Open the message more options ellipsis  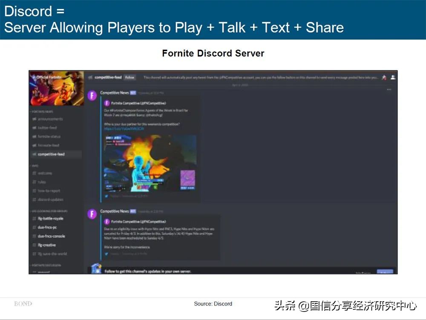coord(389,89)
